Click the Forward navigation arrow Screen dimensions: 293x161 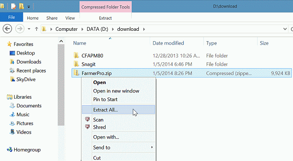[20, 29]
